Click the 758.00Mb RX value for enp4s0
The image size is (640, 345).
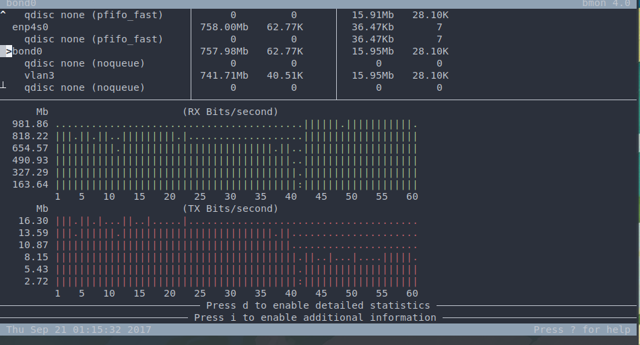[224, 27]
